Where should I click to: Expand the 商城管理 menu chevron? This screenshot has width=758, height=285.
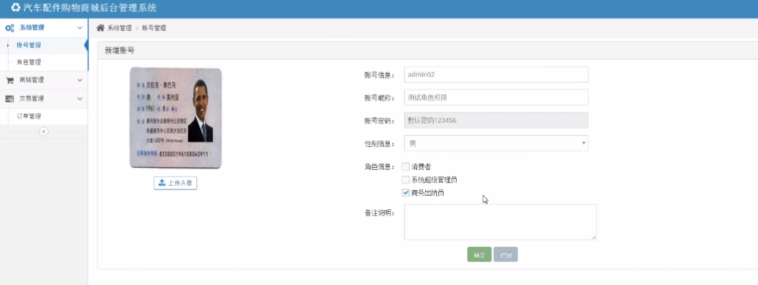[x=80, y=80]
